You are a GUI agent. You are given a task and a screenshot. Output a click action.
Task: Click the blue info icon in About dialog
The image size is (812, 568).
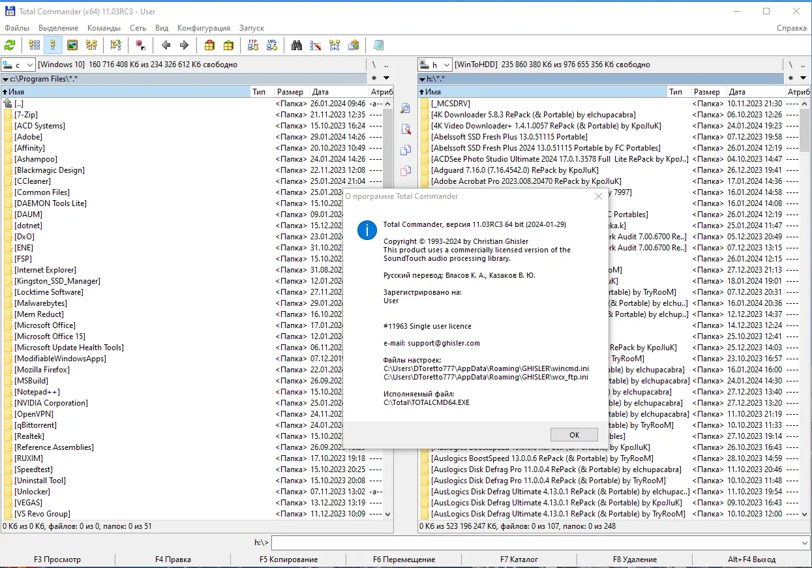367,230
